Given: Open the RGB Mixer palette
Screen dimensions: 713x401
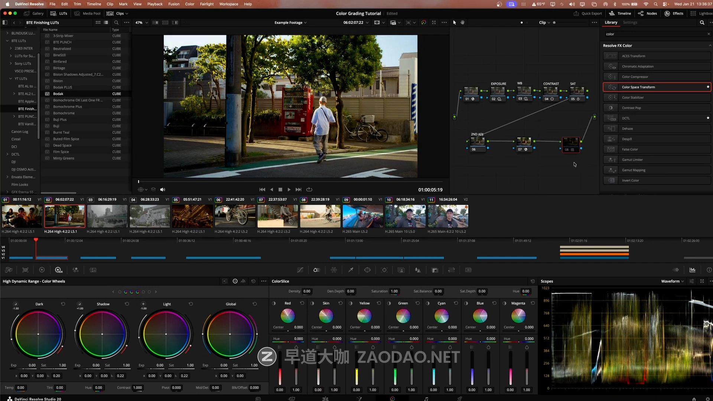Looking at the screenshot, I should [76, 270].
